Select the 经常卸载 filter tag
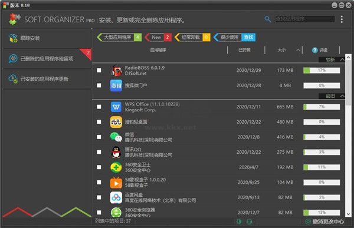Viewport: 354px width, 228px height. [x=192, y=37]
